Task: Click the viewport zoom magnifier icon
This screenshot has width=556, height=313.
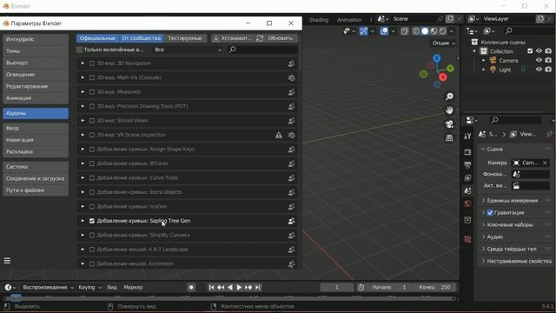Action: 449,97
